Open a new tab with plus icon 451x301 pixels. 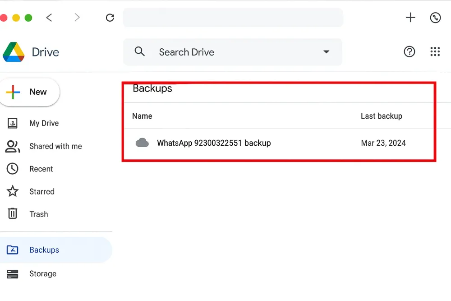click(x=410, y=18)
